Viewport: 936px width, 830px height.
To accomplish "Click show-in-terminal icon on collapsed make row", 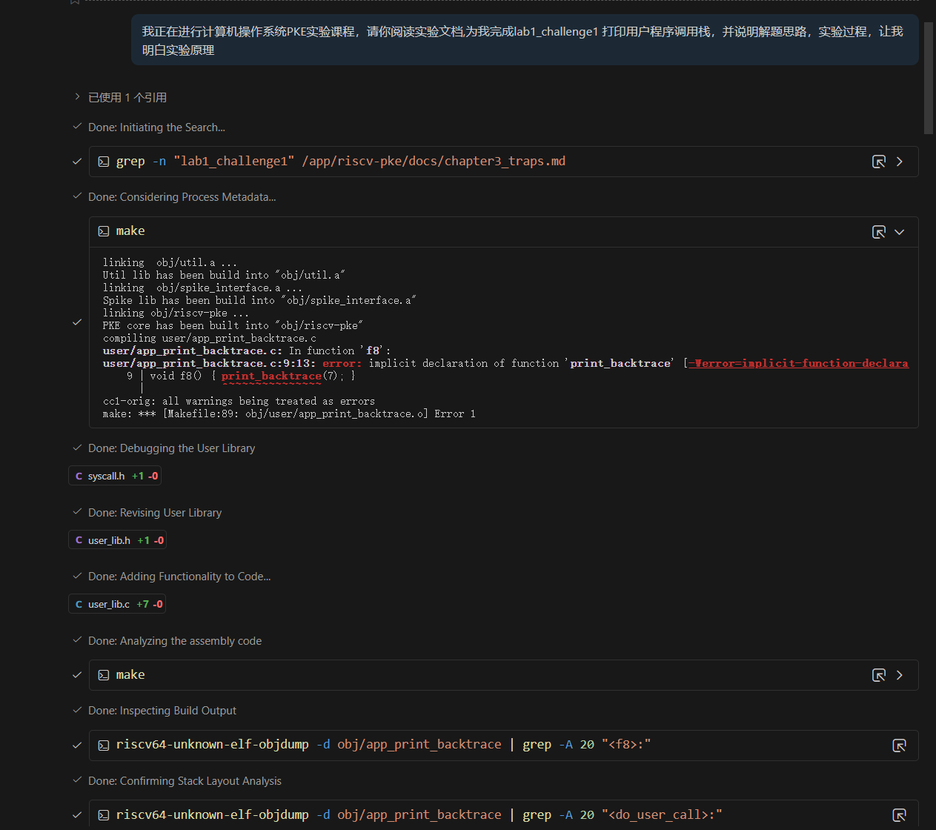I will tap(878, 675).
